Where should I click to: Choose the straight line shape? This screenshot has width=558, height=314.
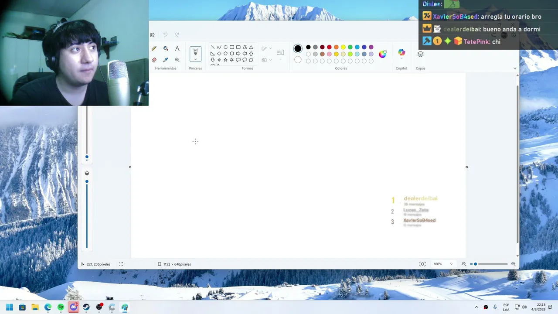(x=212, y=47)
